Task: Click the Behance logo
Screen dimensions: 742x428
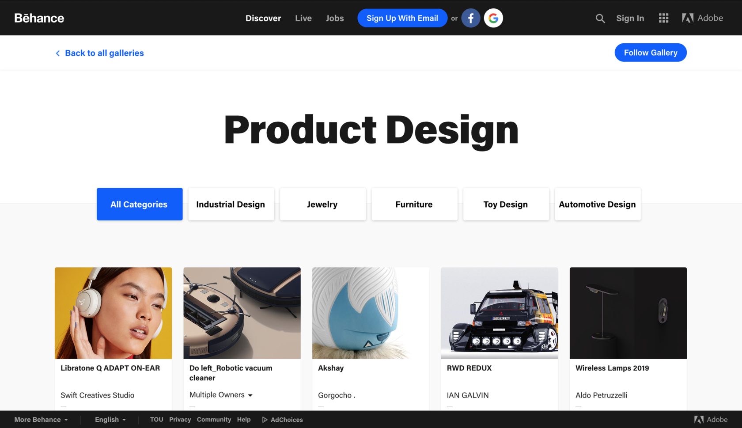Action: tap(39, 18)
